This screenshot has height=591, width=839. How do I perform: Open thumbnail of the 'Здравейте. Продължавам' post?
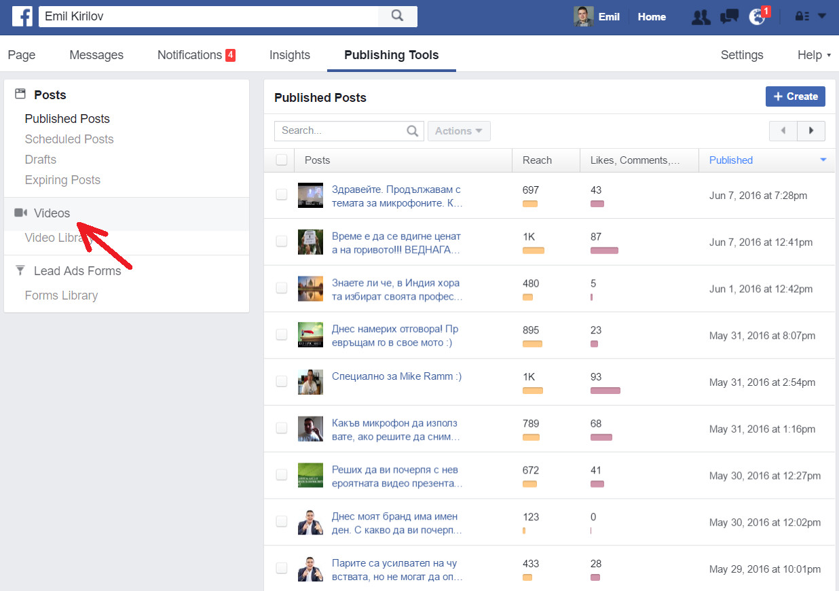pyautogui.click(x=310, y=195)
